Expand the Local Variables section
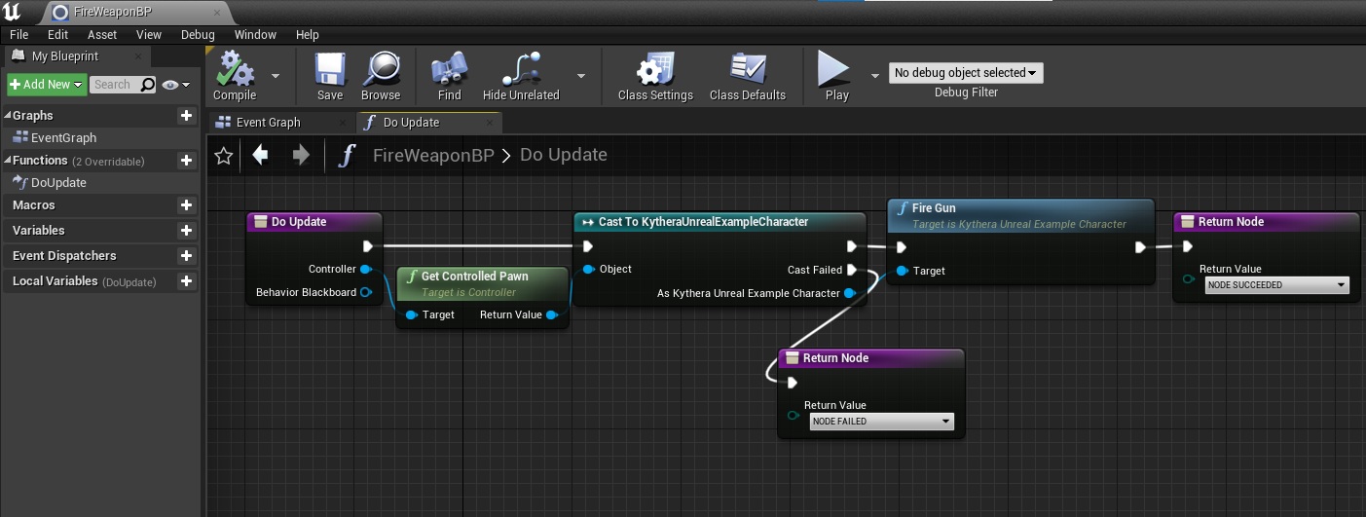 [x=55, y=281]
